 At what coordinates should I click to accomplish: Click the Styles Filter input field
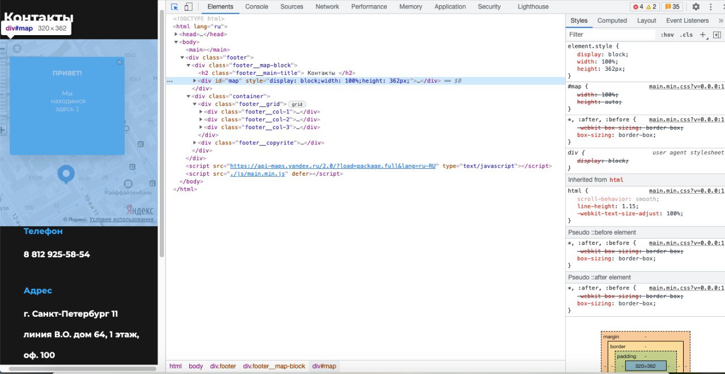(611, 35)
